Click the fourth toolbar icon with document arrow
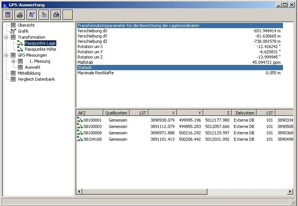 (44, 15)
